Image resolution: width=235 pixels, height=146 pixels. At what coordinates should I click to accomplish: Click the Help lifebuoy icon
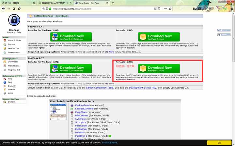coord(5,79)
